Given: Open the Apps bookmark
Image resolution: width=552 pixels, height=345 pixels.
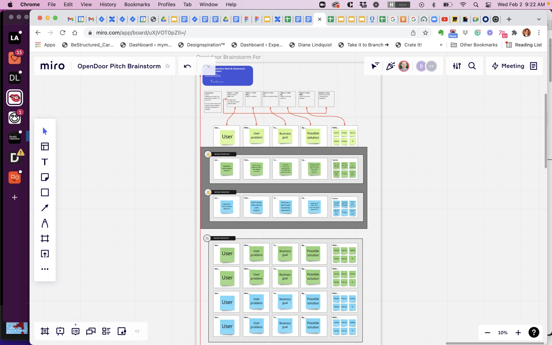Looking at the screenshot, I should (x=45, y=45).
